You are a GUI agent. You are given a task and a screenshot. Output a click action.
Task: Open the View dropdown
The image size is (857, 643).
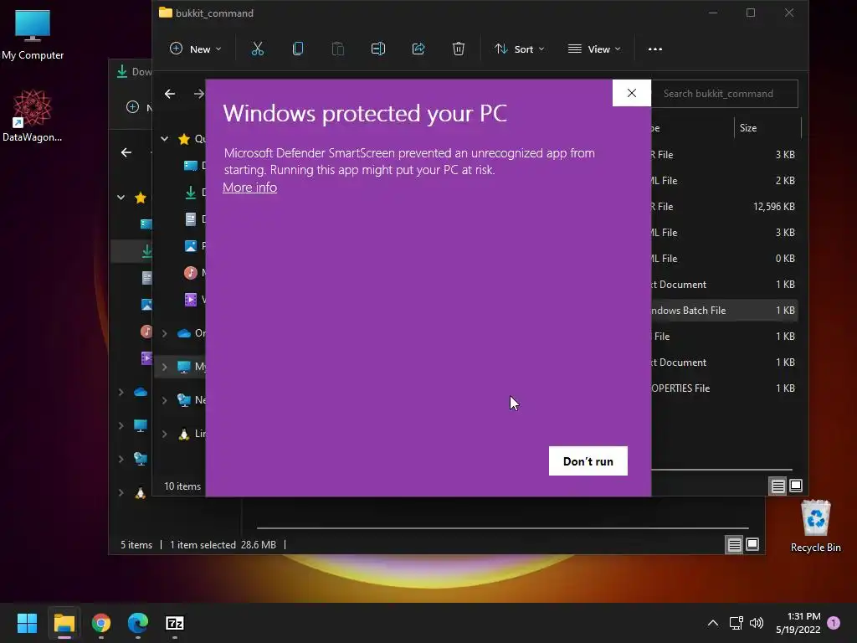(594, 49)
